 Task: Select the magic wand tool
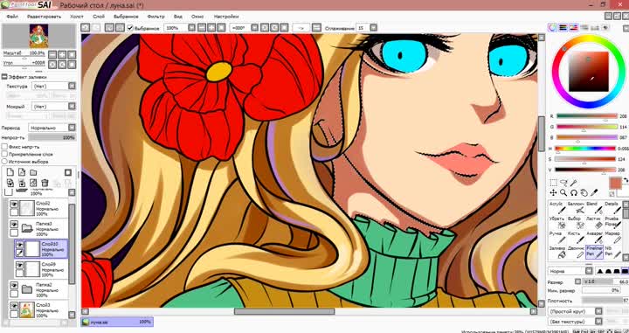[x=574, y=183]
